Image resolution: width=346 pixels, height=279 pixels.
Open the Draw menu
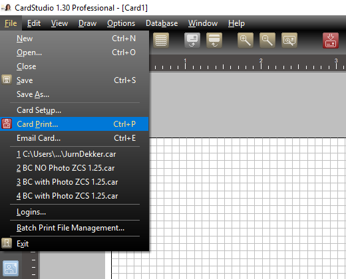[x=87, y=23]
